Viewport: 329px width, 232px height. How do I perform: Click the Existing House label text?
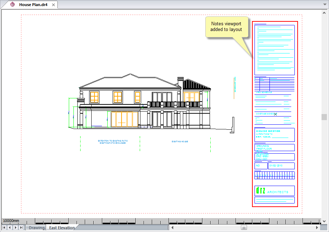coord(180,141)
